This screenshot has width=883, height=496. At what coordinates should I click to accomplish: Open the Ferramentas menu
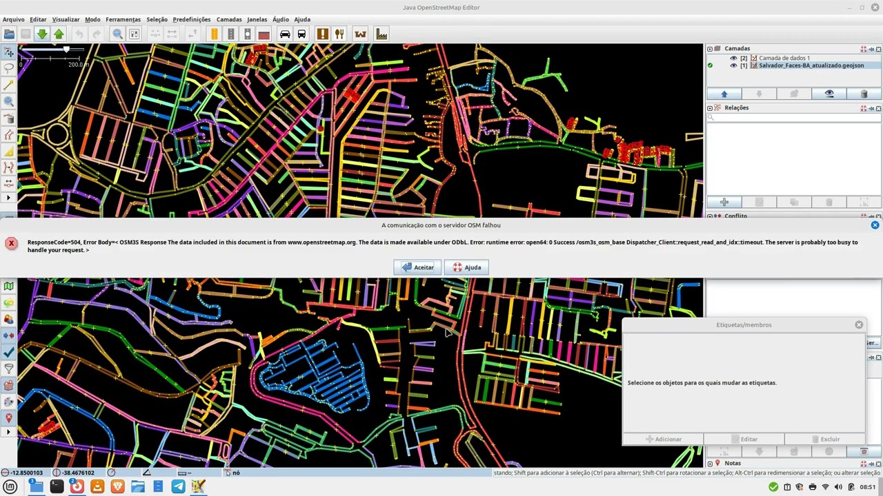tap(123, 19)
